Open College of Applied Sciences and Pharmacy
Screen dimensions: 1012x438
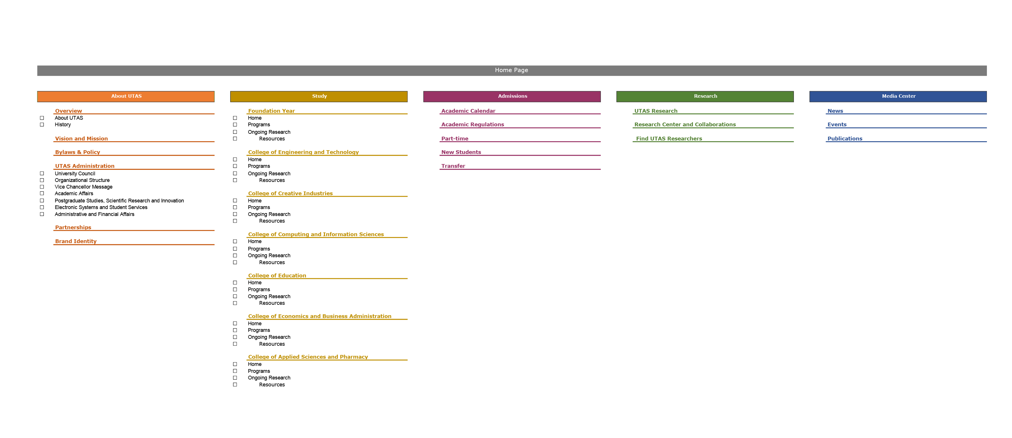308,357
